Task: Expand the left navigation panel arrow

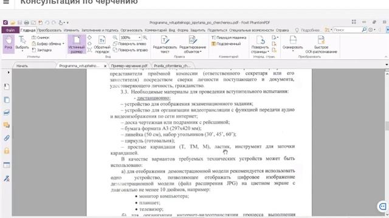Action: coord(9,73)
